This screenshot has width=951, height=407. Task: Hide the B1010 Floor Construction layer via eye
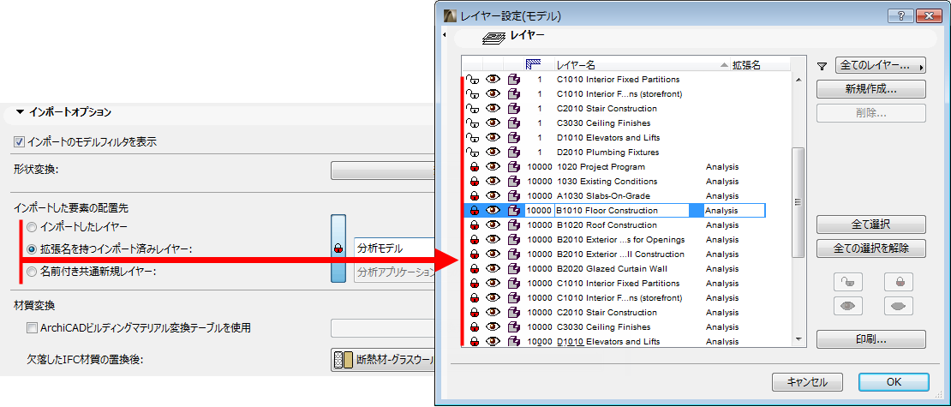[x=493, y=211]
